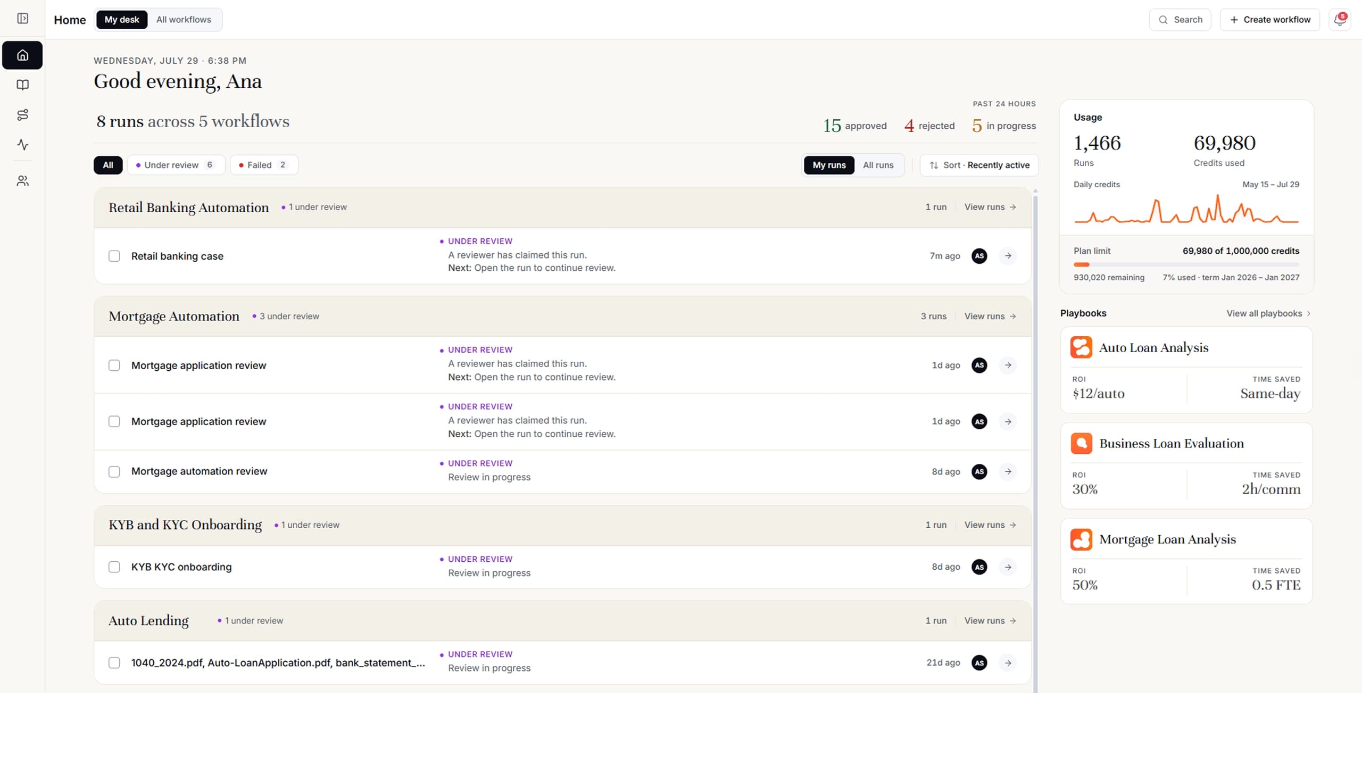The width and height of the screenshot is (1362, 782).
Task: Check the 1040_2024.pdf run checkbox
Action: pyautogui.click(x=114, y=663)
